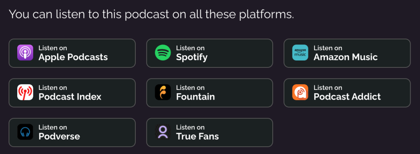The height and width of the screenshot is (154, 420).
Task: Click the purple True Fans person icon
Action: tap(163, 132)
